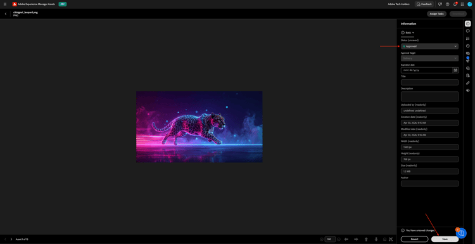Screen dimensions: 475x244
Task: Open the sparkle icon with blue dot
Action: point(468,60)
